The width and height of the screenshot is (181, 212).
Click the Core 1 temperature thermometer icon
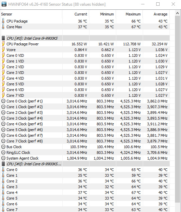tap(3, 175)
